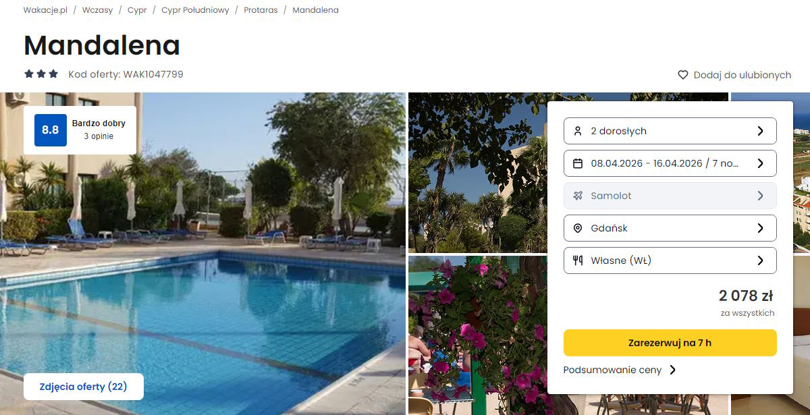Open the date range 08.04.2026 selector
The image size is (810, 415).
670,163
